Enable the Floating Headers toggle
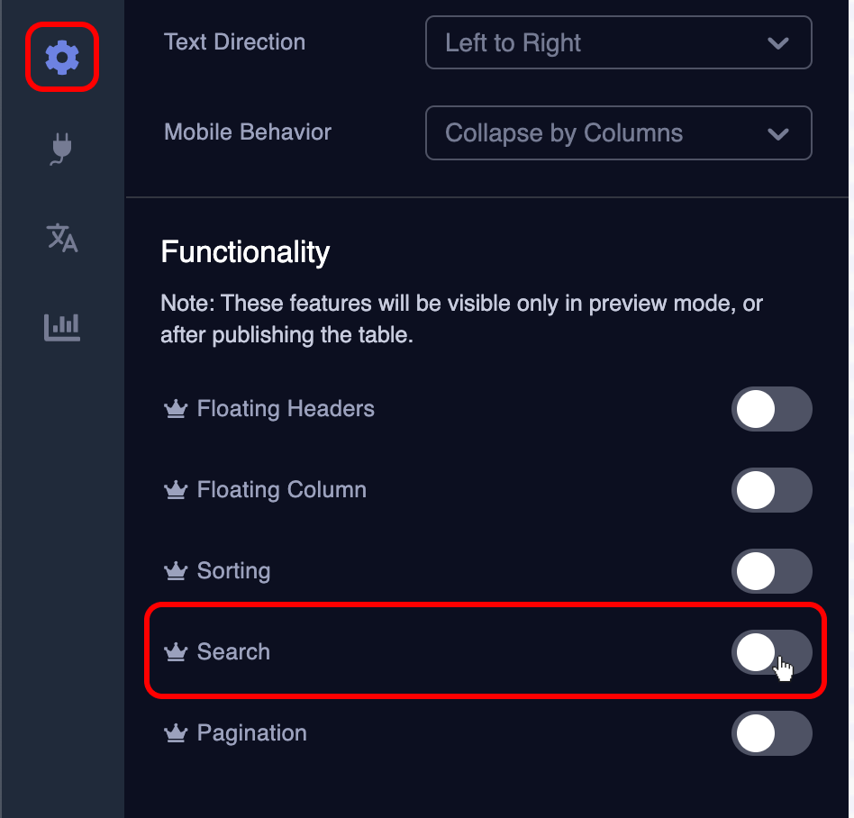Screen dimensions: 854x818 (x=771, y=410)
